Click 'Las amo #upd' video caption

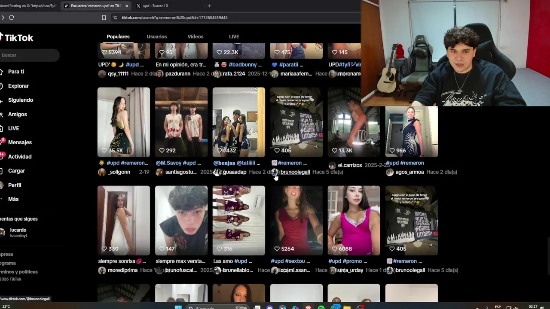233,261
